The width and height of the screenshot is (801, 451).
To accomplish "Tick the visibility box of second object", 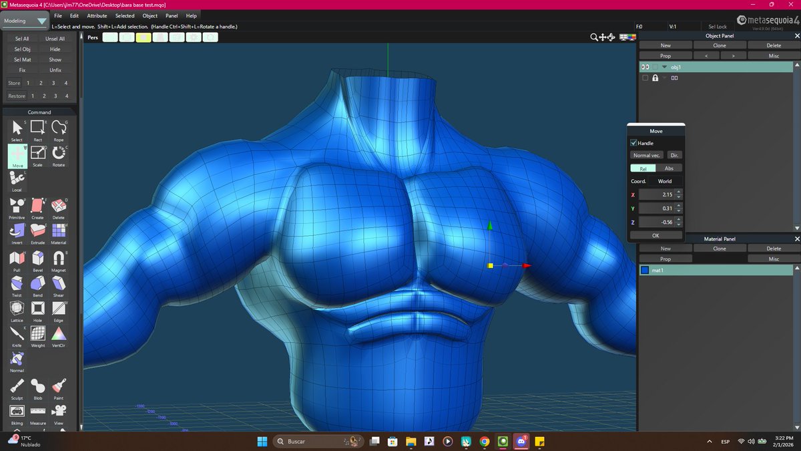I will click(x=645, y=78).
